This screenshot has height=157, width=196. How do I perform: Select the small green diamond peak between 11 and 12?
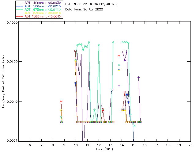[95, 110]
